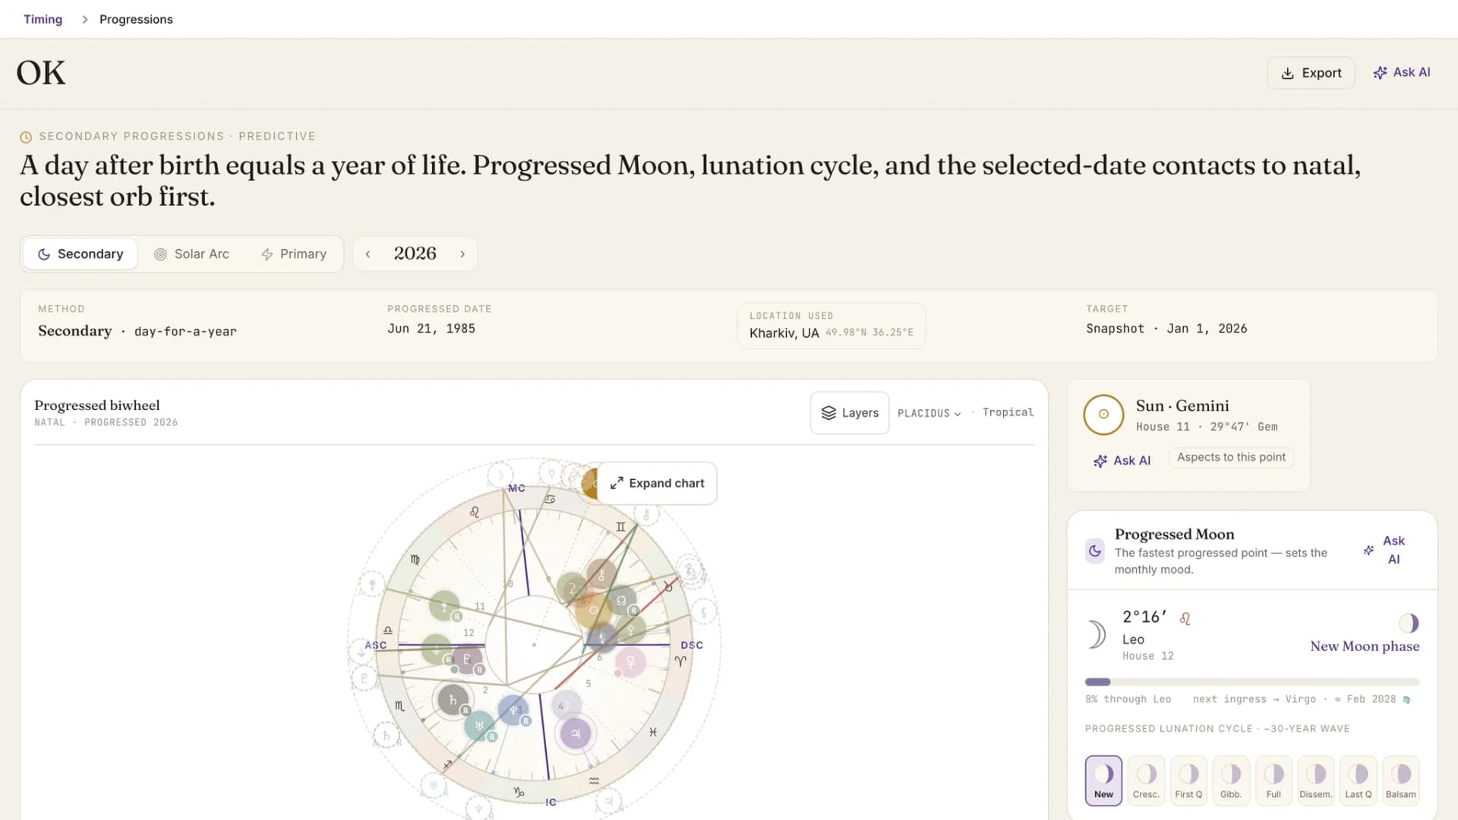Select the Full lunation phase tile
Image resolution: width=1458 pixels, height=820 pixels.
[1273, 781]
